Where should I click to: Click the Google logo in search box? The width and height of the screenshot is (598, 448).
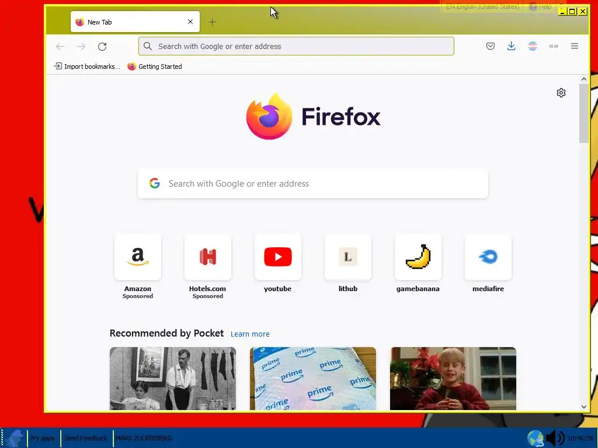(154, 183)
